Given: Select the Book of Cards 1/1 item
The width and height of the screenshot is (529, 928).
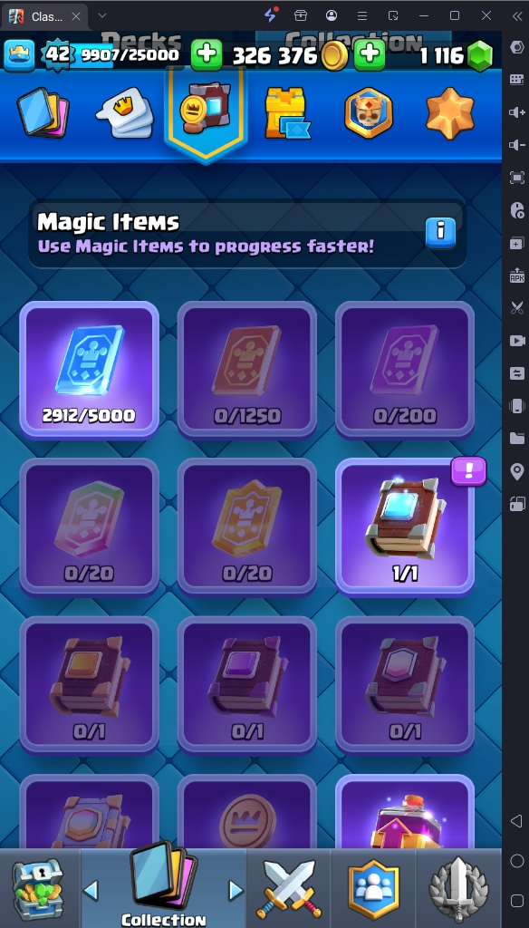Looking at the screenshot, I should tap(405, 527).
